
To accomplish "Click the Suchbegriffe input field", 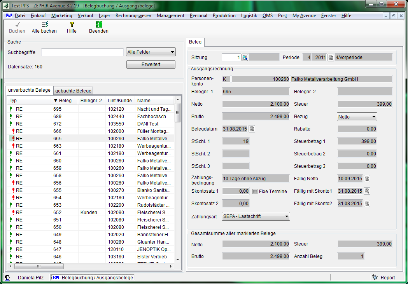I will coord(82,52).
